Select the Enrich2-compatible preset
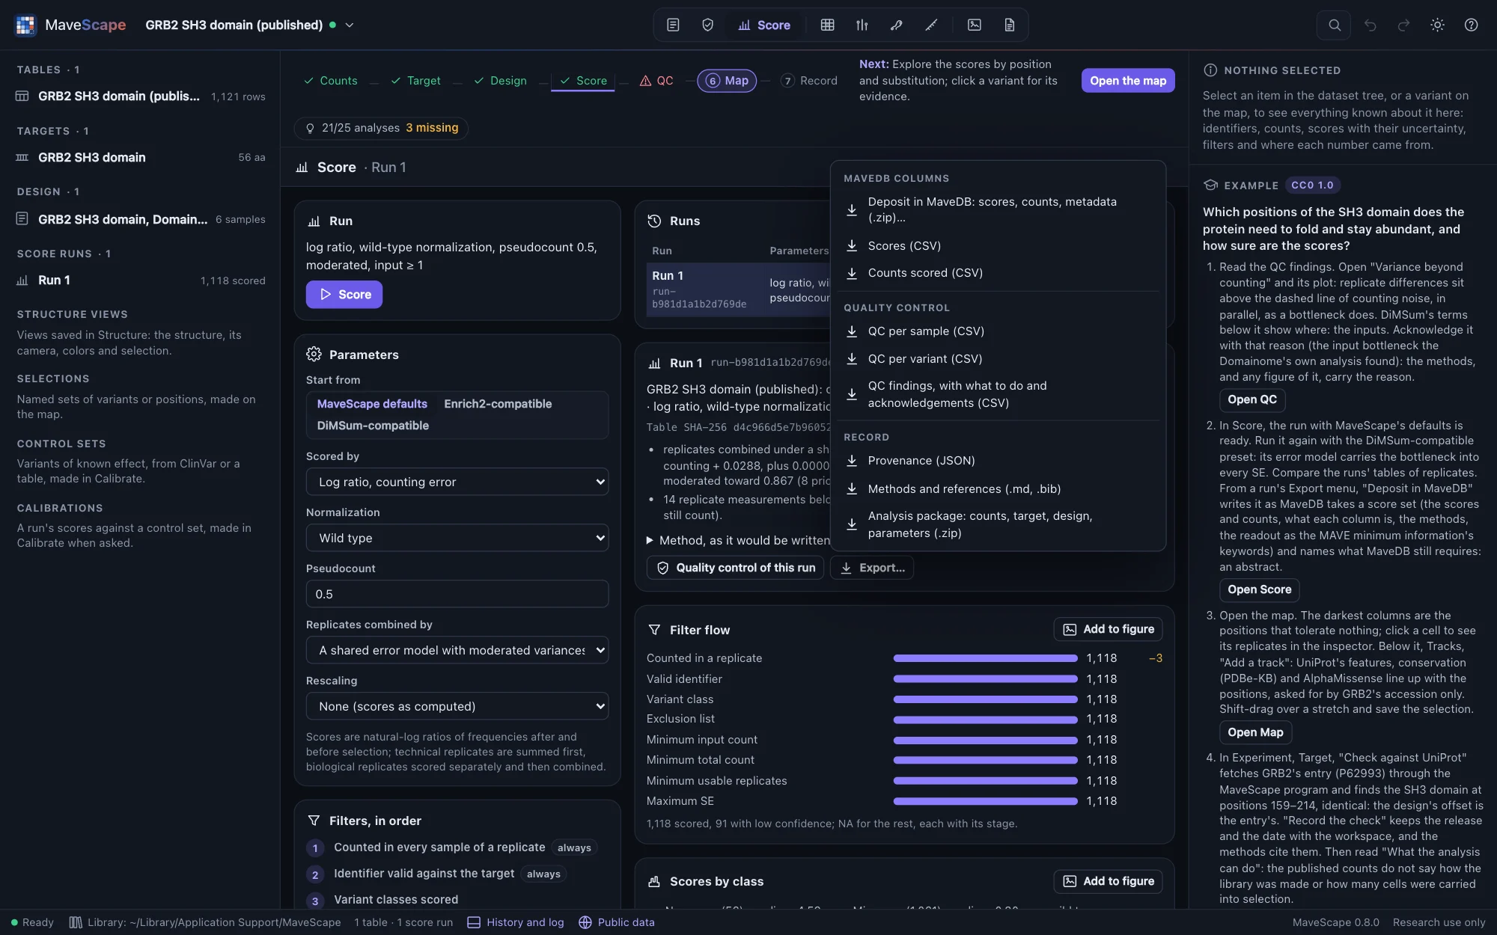The width and height of the screenshot is (1497, 935). pos(498,404)
